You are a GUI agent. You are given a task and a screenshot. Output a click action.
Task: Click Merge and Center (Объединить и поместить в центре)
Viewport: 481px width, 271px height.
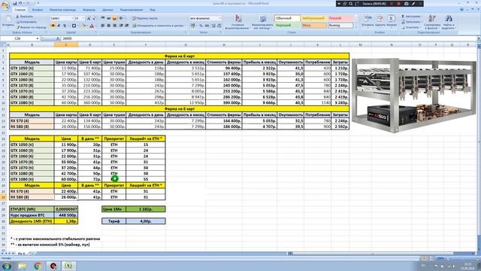click(x=159, y=26)
